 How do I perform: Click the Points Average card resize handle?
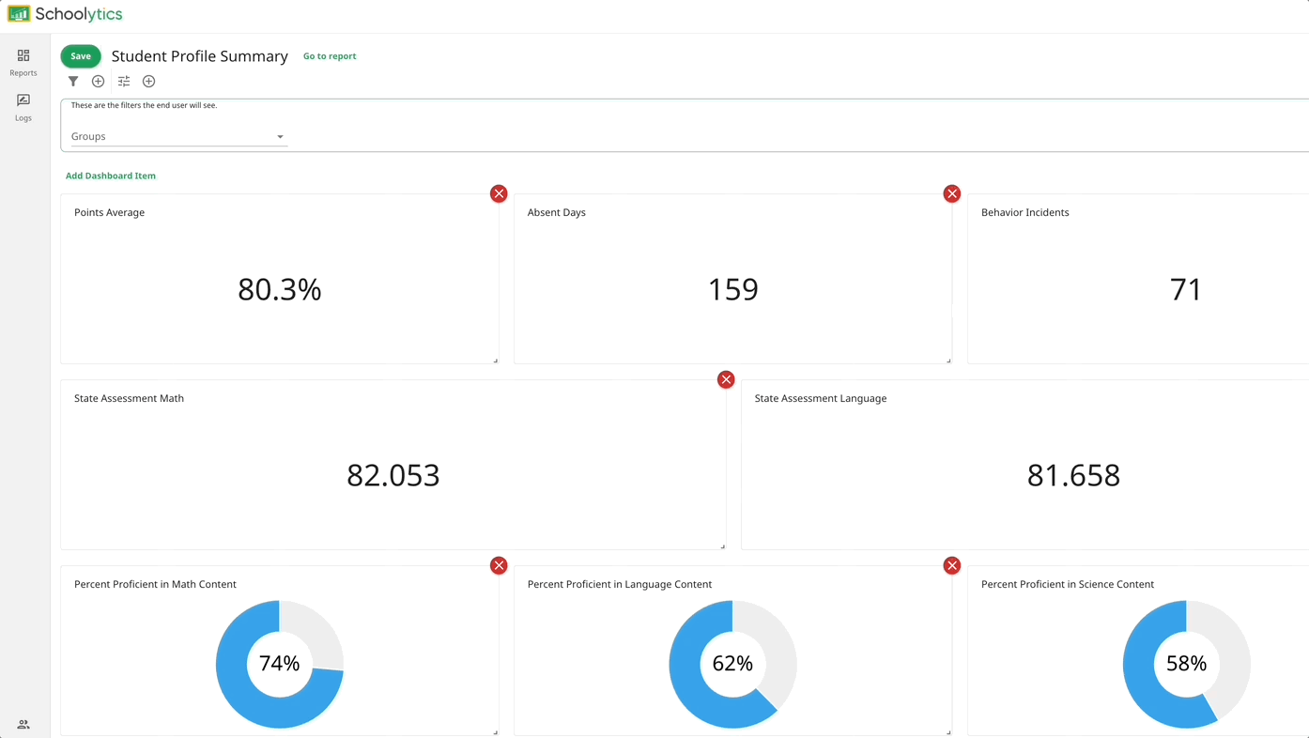[x=495, y=360]
